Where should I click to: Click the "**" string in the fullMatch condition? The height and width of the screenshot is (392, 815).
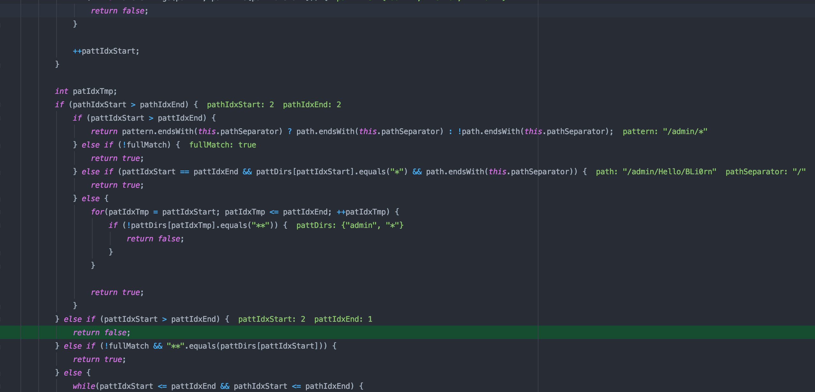[x=175, y=346]
